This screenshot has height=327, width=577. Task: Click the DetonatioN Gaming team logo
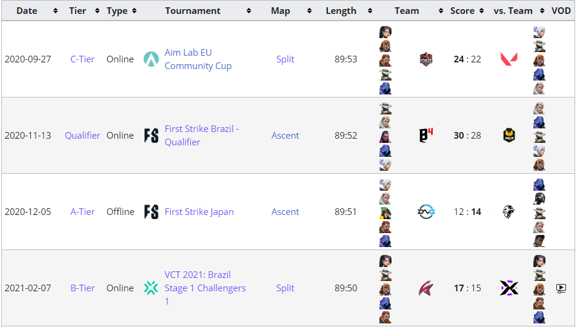pyautogui.click(x=426, y=212)
